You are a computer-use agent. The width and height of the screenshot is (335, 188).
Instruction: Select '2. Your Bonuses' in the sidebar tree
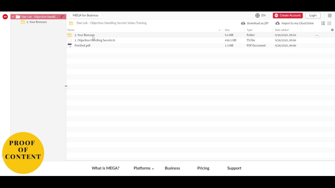coord(36,22)
